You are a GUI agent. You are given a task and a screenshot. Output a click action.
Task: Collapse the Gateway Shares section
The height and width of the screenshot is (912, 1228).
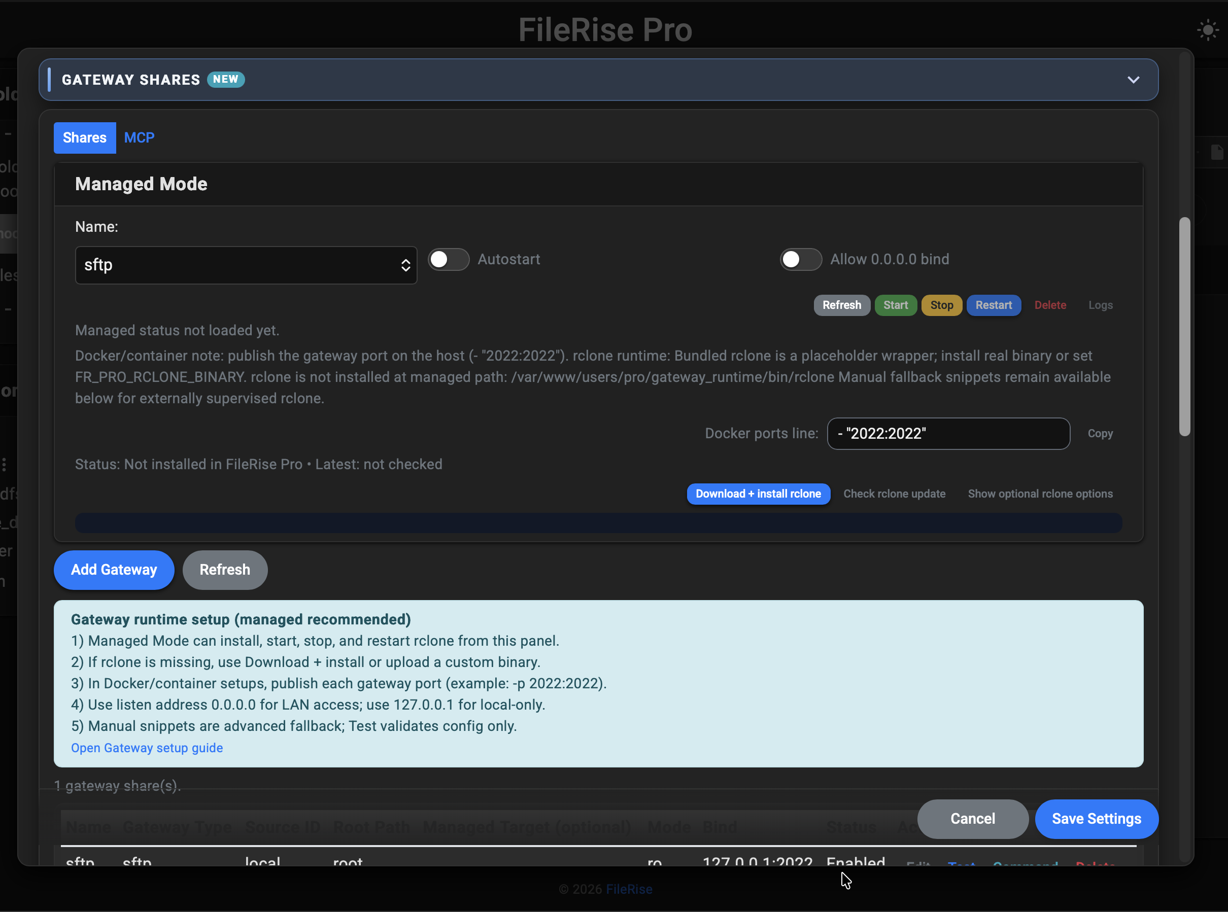[1134, 80]
